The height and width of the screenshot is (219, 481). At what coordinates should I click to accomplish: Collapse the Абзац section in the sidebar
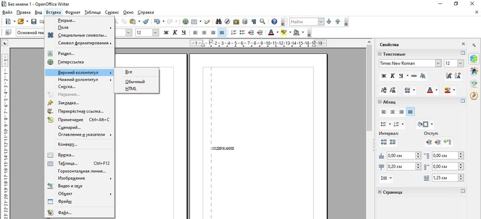[x=380, y=102]
